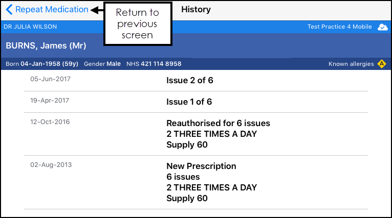The height and width of the screenshot is (218, 392).
Task: Click DR JULIA WILSON user name
Action: pos(30,27)
